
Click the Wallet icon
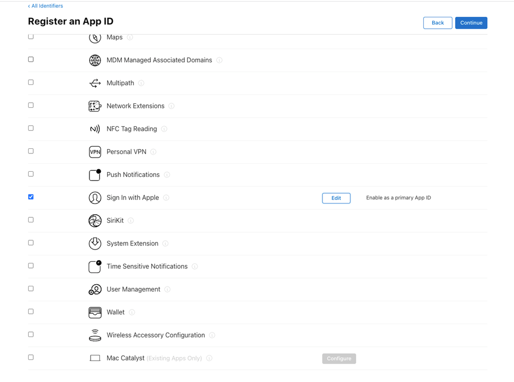coord(95,312)
